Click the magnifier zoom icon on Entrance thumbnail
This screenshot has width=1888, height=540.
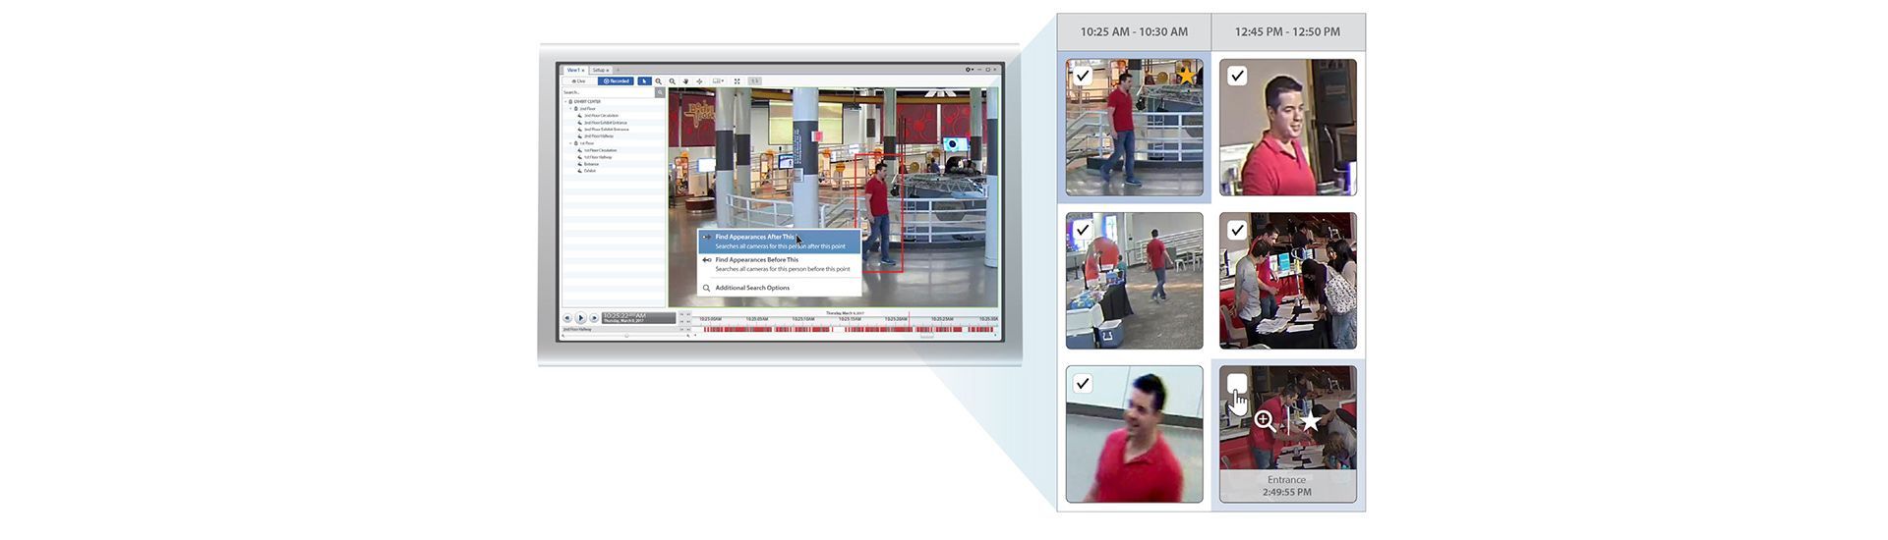coord(1266,421)
